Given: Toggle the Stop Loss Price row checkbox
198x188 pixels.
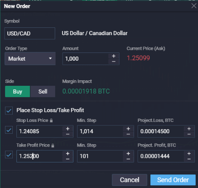Looking at the screenshot, I should [9, 130].
